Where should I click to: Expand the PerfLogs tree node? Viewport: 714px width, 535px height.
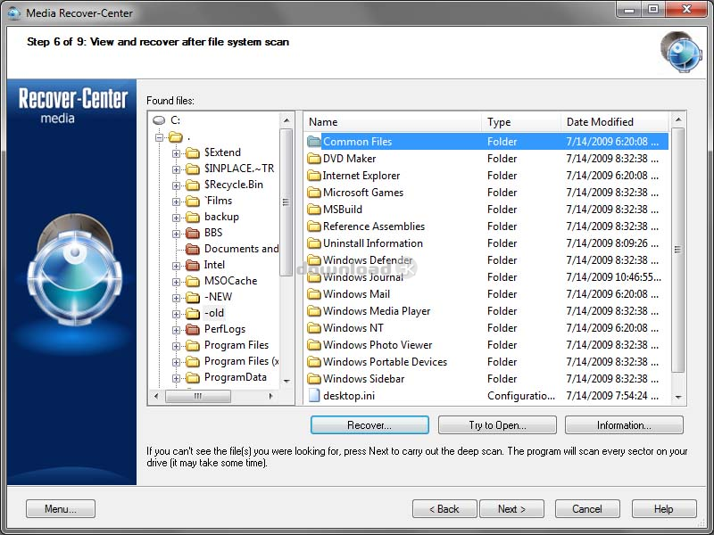click(176, 330)
